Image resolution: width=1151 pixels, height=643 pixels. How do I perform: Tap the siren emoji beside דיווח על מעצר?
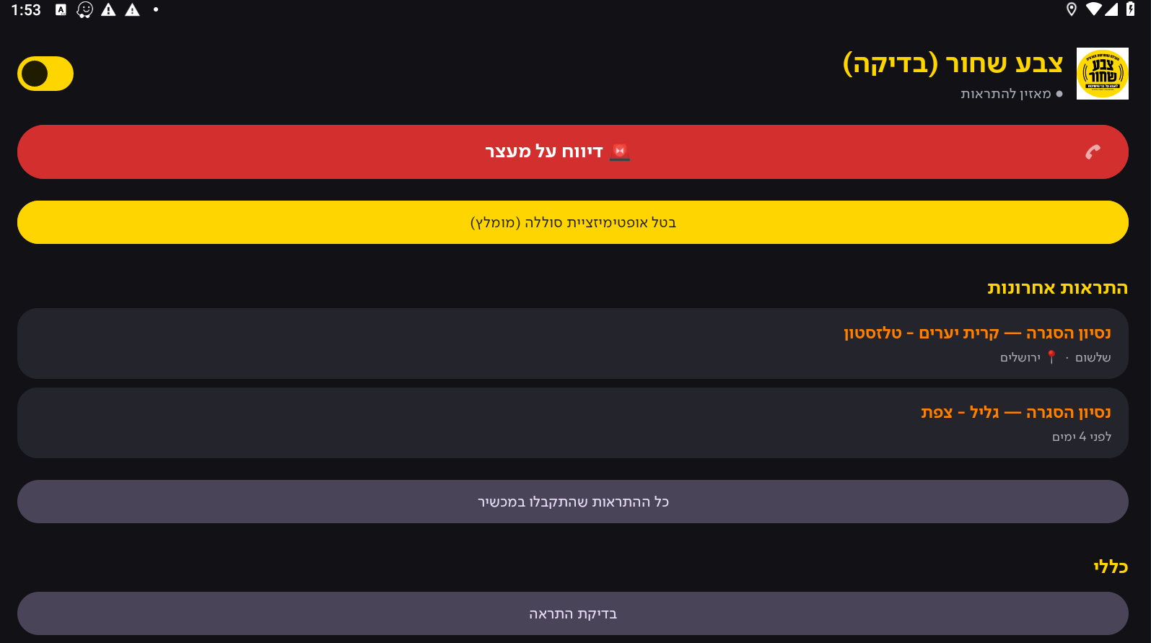point(620,152)
